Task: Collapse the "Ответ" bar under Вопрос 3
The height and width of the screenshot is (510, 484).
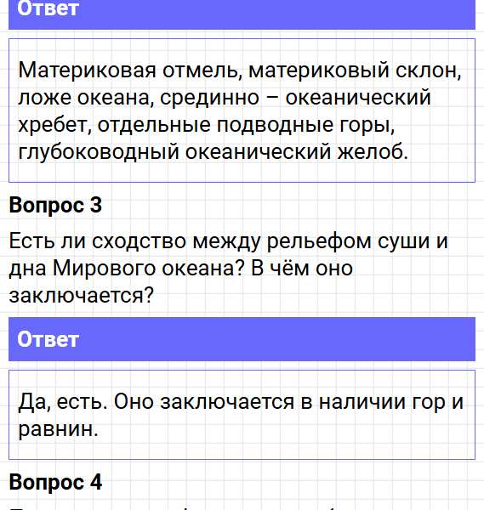Action: (242, 339)
